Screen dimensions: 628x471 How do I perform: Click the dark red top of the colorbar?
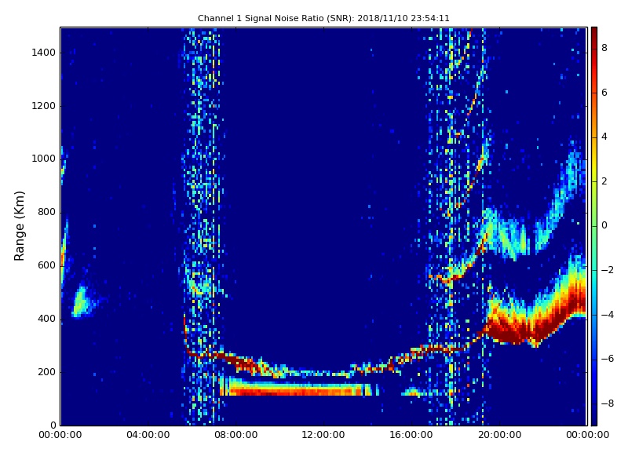594,34
